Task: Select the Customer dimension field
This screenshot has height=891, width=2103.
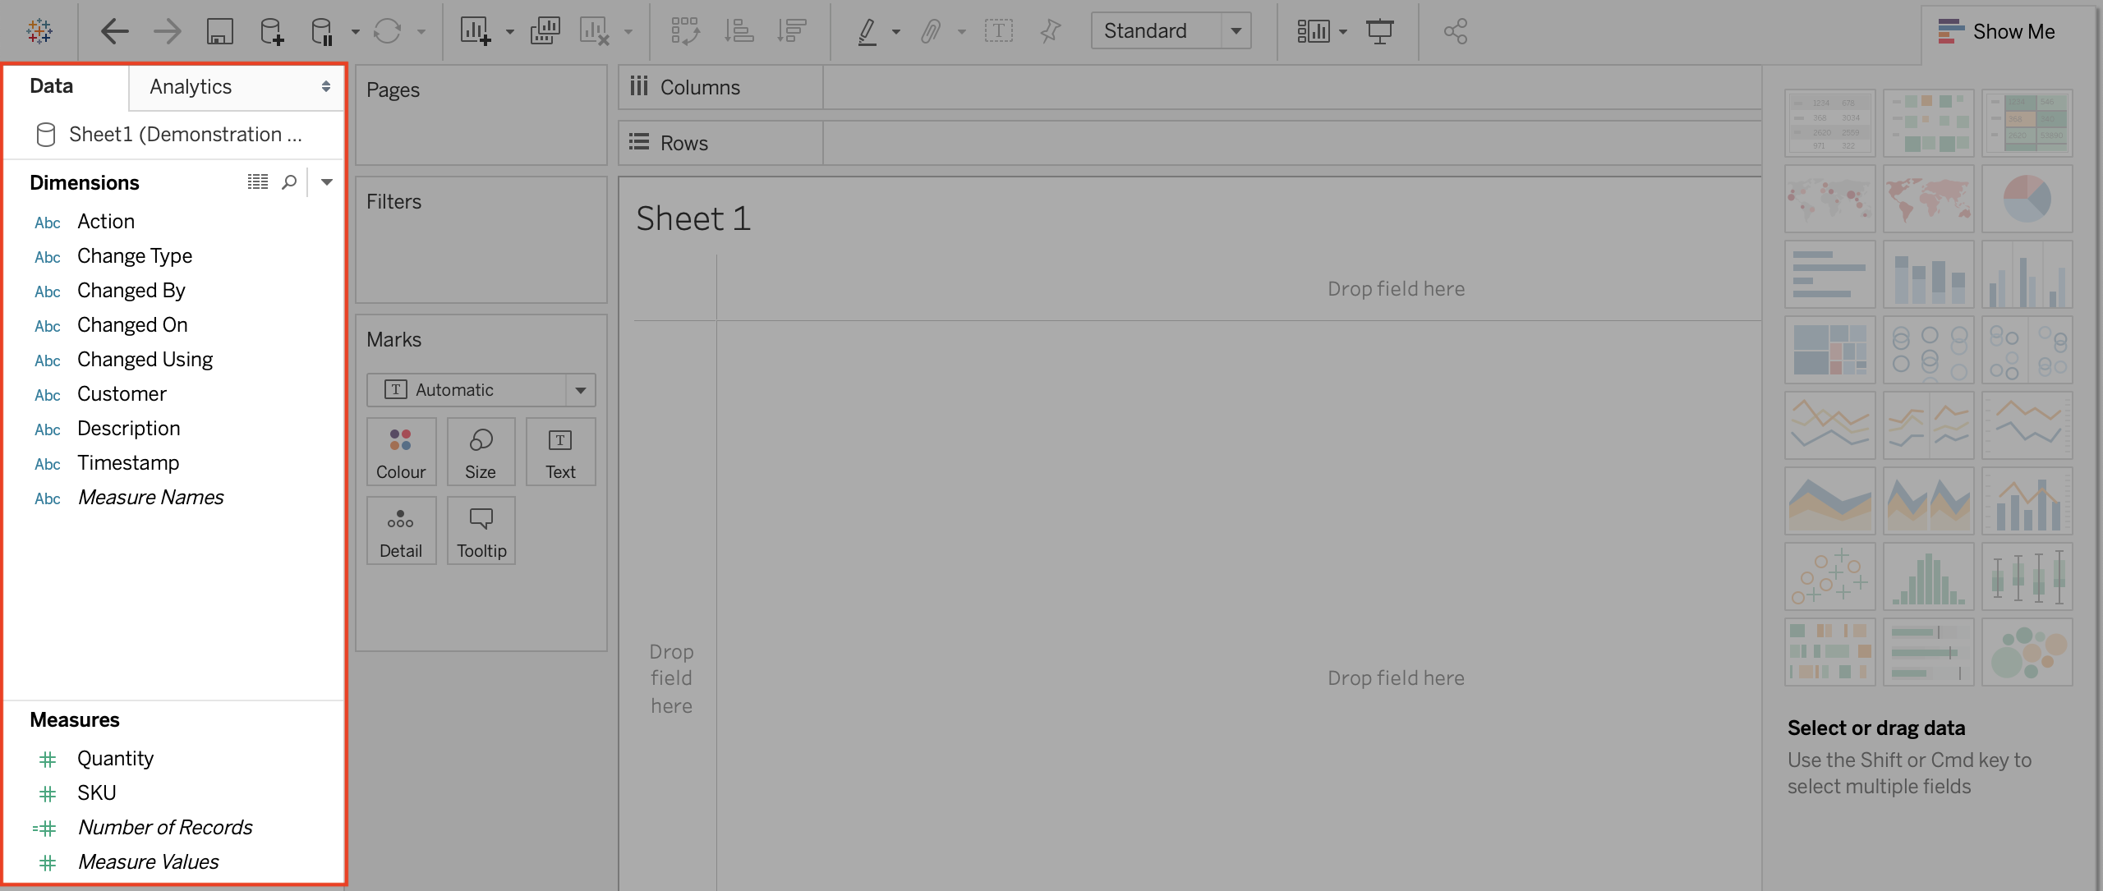Action: click(122, 394)
